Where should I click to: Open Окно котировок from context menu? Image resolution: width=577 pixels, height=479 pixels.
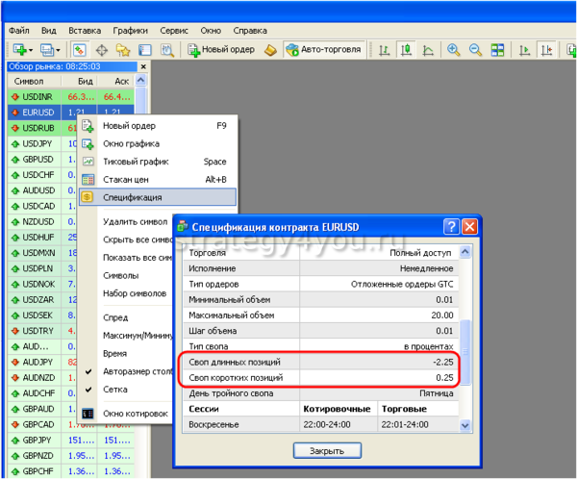tap(136, 413)
